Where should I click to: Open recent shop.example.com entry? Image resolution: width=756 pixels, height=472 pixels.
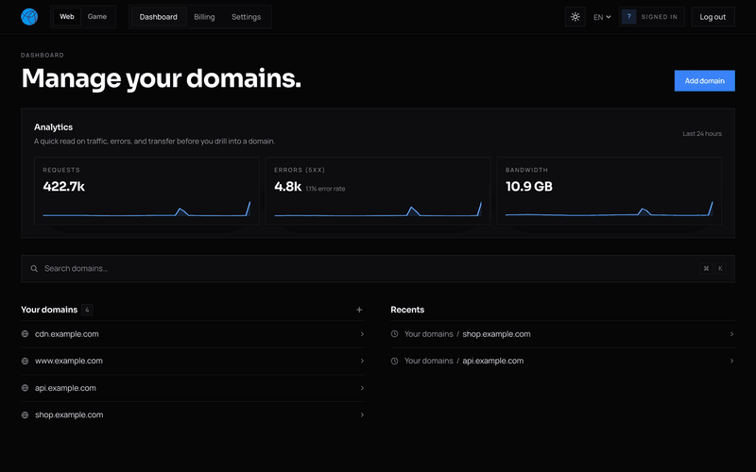click(x=562, y=334)
